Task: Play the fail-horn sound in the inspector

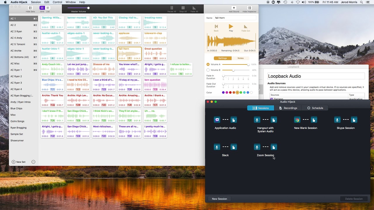Action: [x=231, y=27]
